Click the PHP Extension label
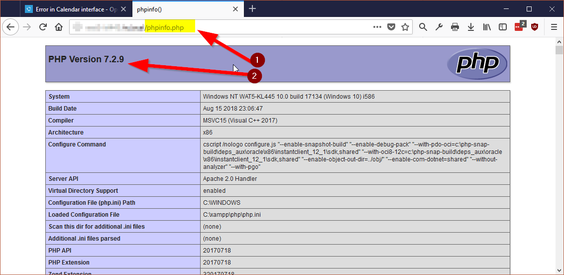The image size is (564, 275). click(69, 262)
